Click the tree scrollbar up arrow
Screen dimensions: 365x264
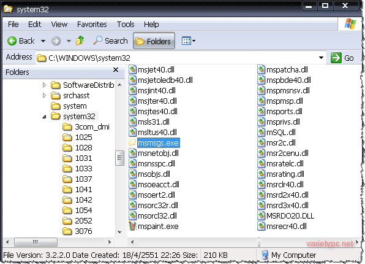(119, 85)
